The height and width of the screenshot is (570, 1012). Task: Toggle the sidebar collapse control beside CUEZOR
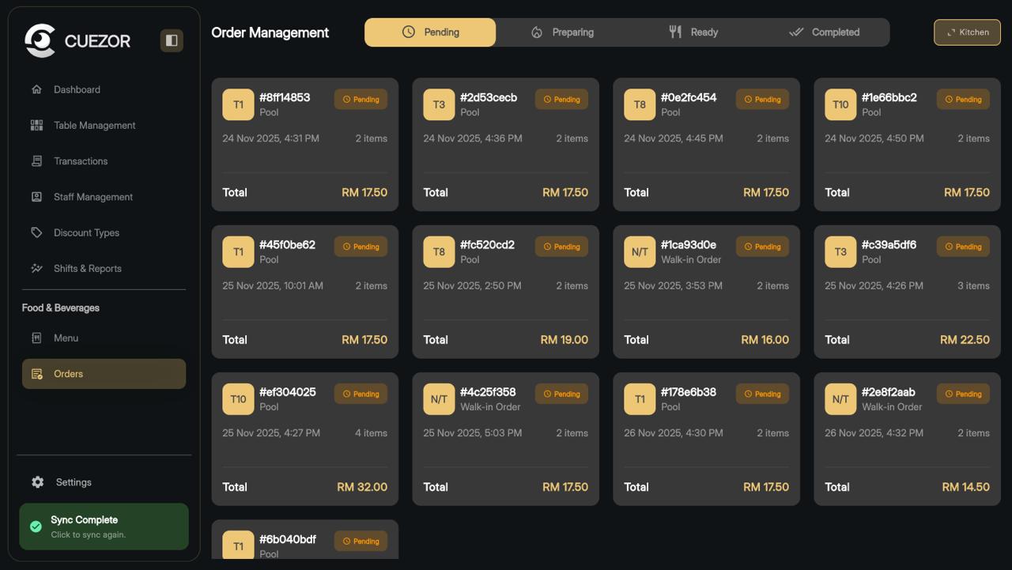[172, 40]
